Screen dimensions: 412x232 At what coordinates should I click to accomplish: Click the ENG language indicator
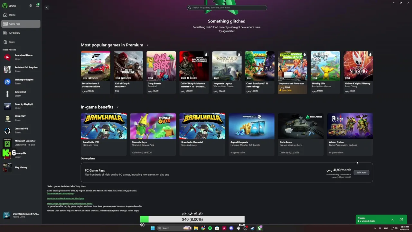386,228
